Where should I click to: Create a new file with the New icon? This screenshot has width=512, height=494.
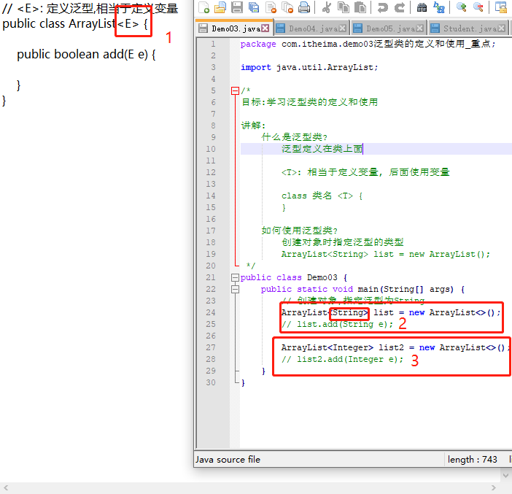204,7
